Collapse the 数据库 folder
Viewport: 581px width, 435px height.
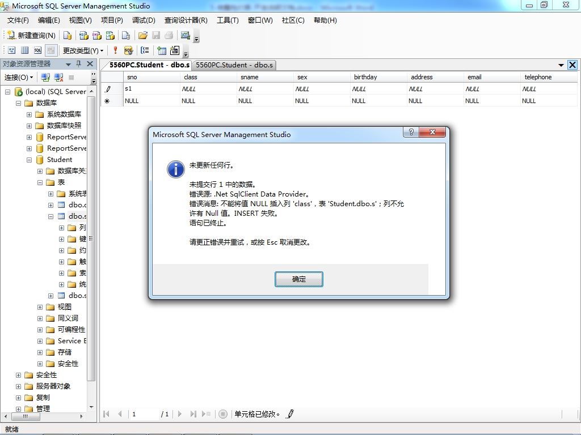(x=18, y=103)
